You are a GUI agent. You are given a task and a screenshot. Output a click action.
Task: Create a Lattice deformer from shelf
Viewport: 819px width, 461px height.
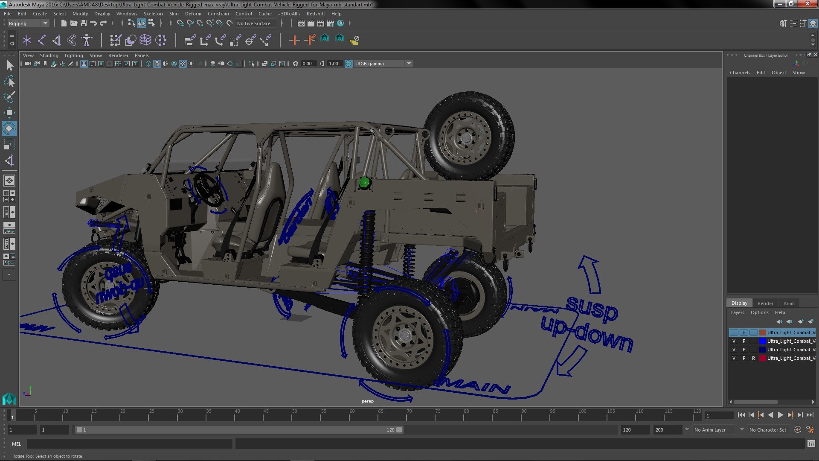click(x=145, y=40)
